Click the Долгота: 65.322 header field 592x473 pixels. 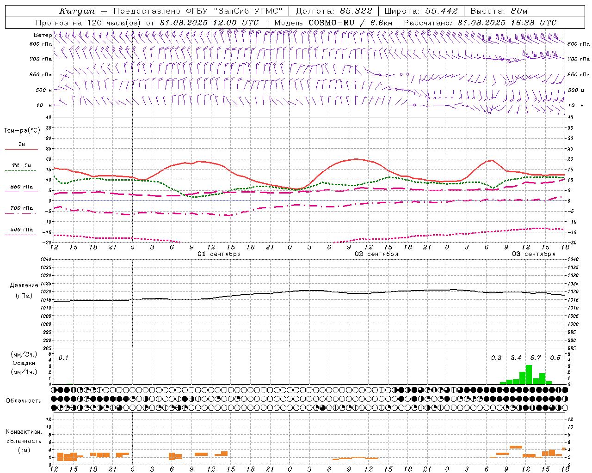tap(333, 11)
